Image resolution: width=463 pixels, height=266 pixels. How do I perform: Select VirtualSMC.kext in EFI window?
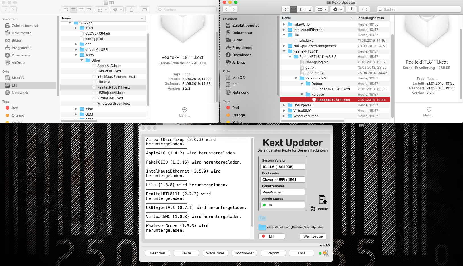click(110, 98)
